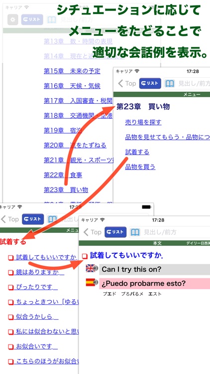This screenshot has width=210, height=374.
Task: Open 第13章 数・時間の表現
Action: point(78,41)
